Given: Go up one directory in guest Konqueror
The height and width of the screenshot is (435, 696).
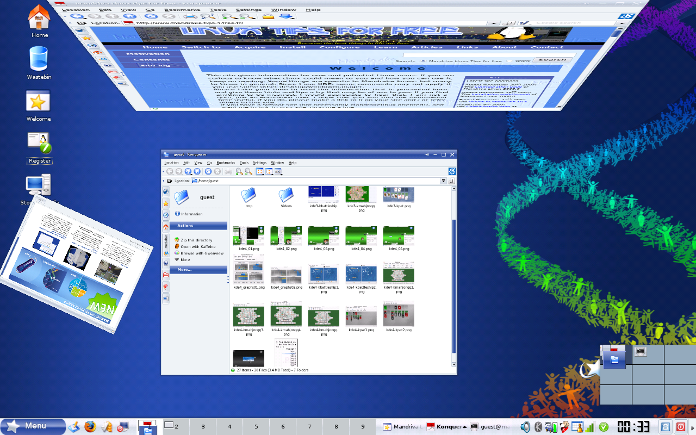Looking at the screenshot, I should [x=188, y=171].
